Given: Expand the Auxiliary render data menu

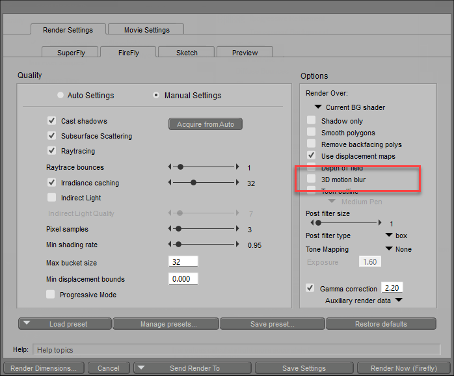Looking at the screenshot, I should 398,301.
